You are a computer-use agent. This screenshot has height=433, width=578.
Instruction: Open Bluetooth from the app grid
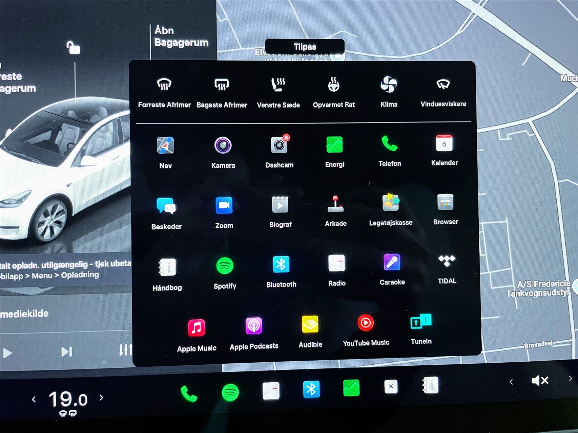coord(281,272)
